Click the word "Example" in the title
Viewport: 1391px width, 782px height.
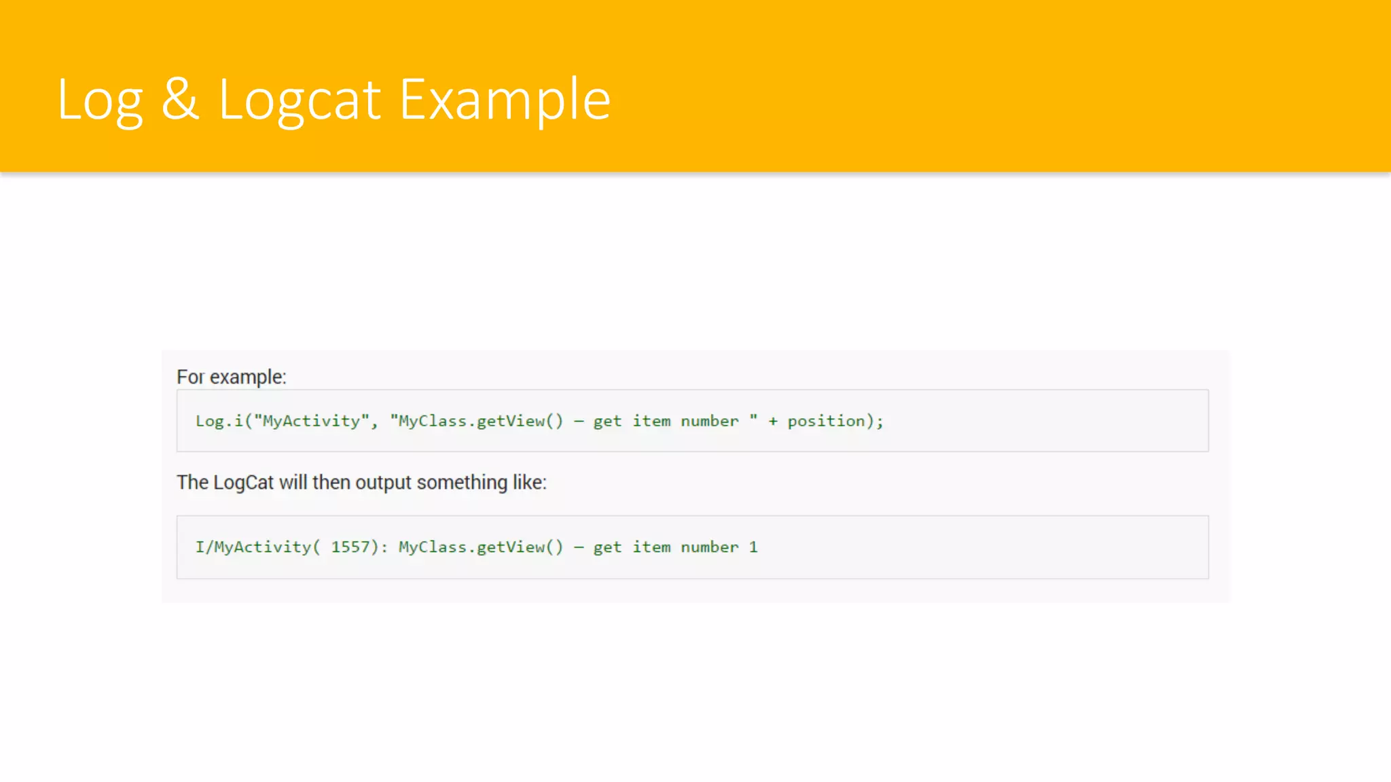(505, 100)
